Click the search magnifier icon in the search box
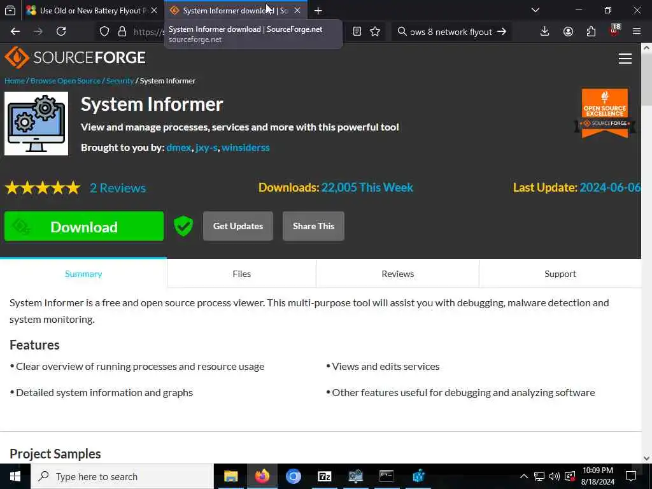 (x=402, y=32)
